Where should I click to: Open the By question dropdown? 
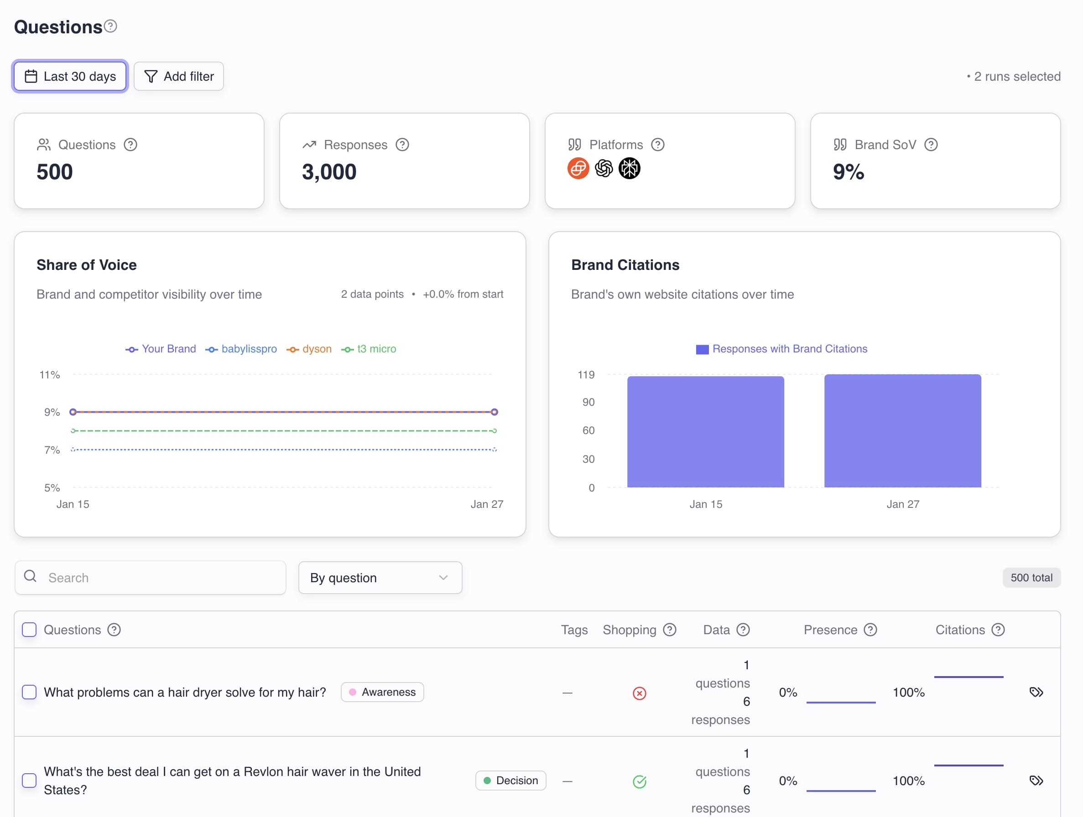pyautogui.click(x=380, y=578)
